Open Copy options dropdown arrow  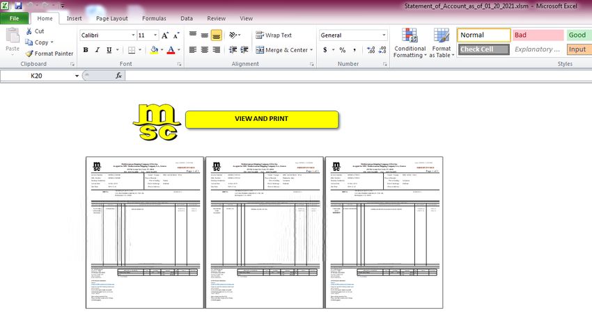tap(52, 42)
